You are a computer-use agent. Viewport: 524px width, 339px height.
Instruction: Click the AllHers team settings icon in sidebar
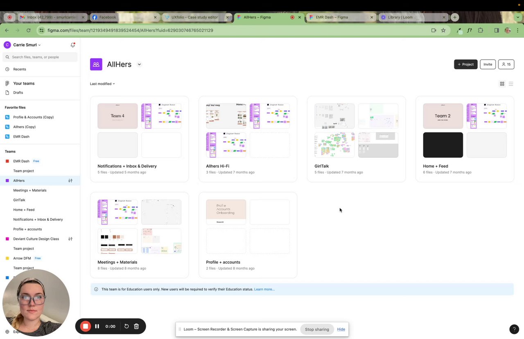(x=70, y=181)
